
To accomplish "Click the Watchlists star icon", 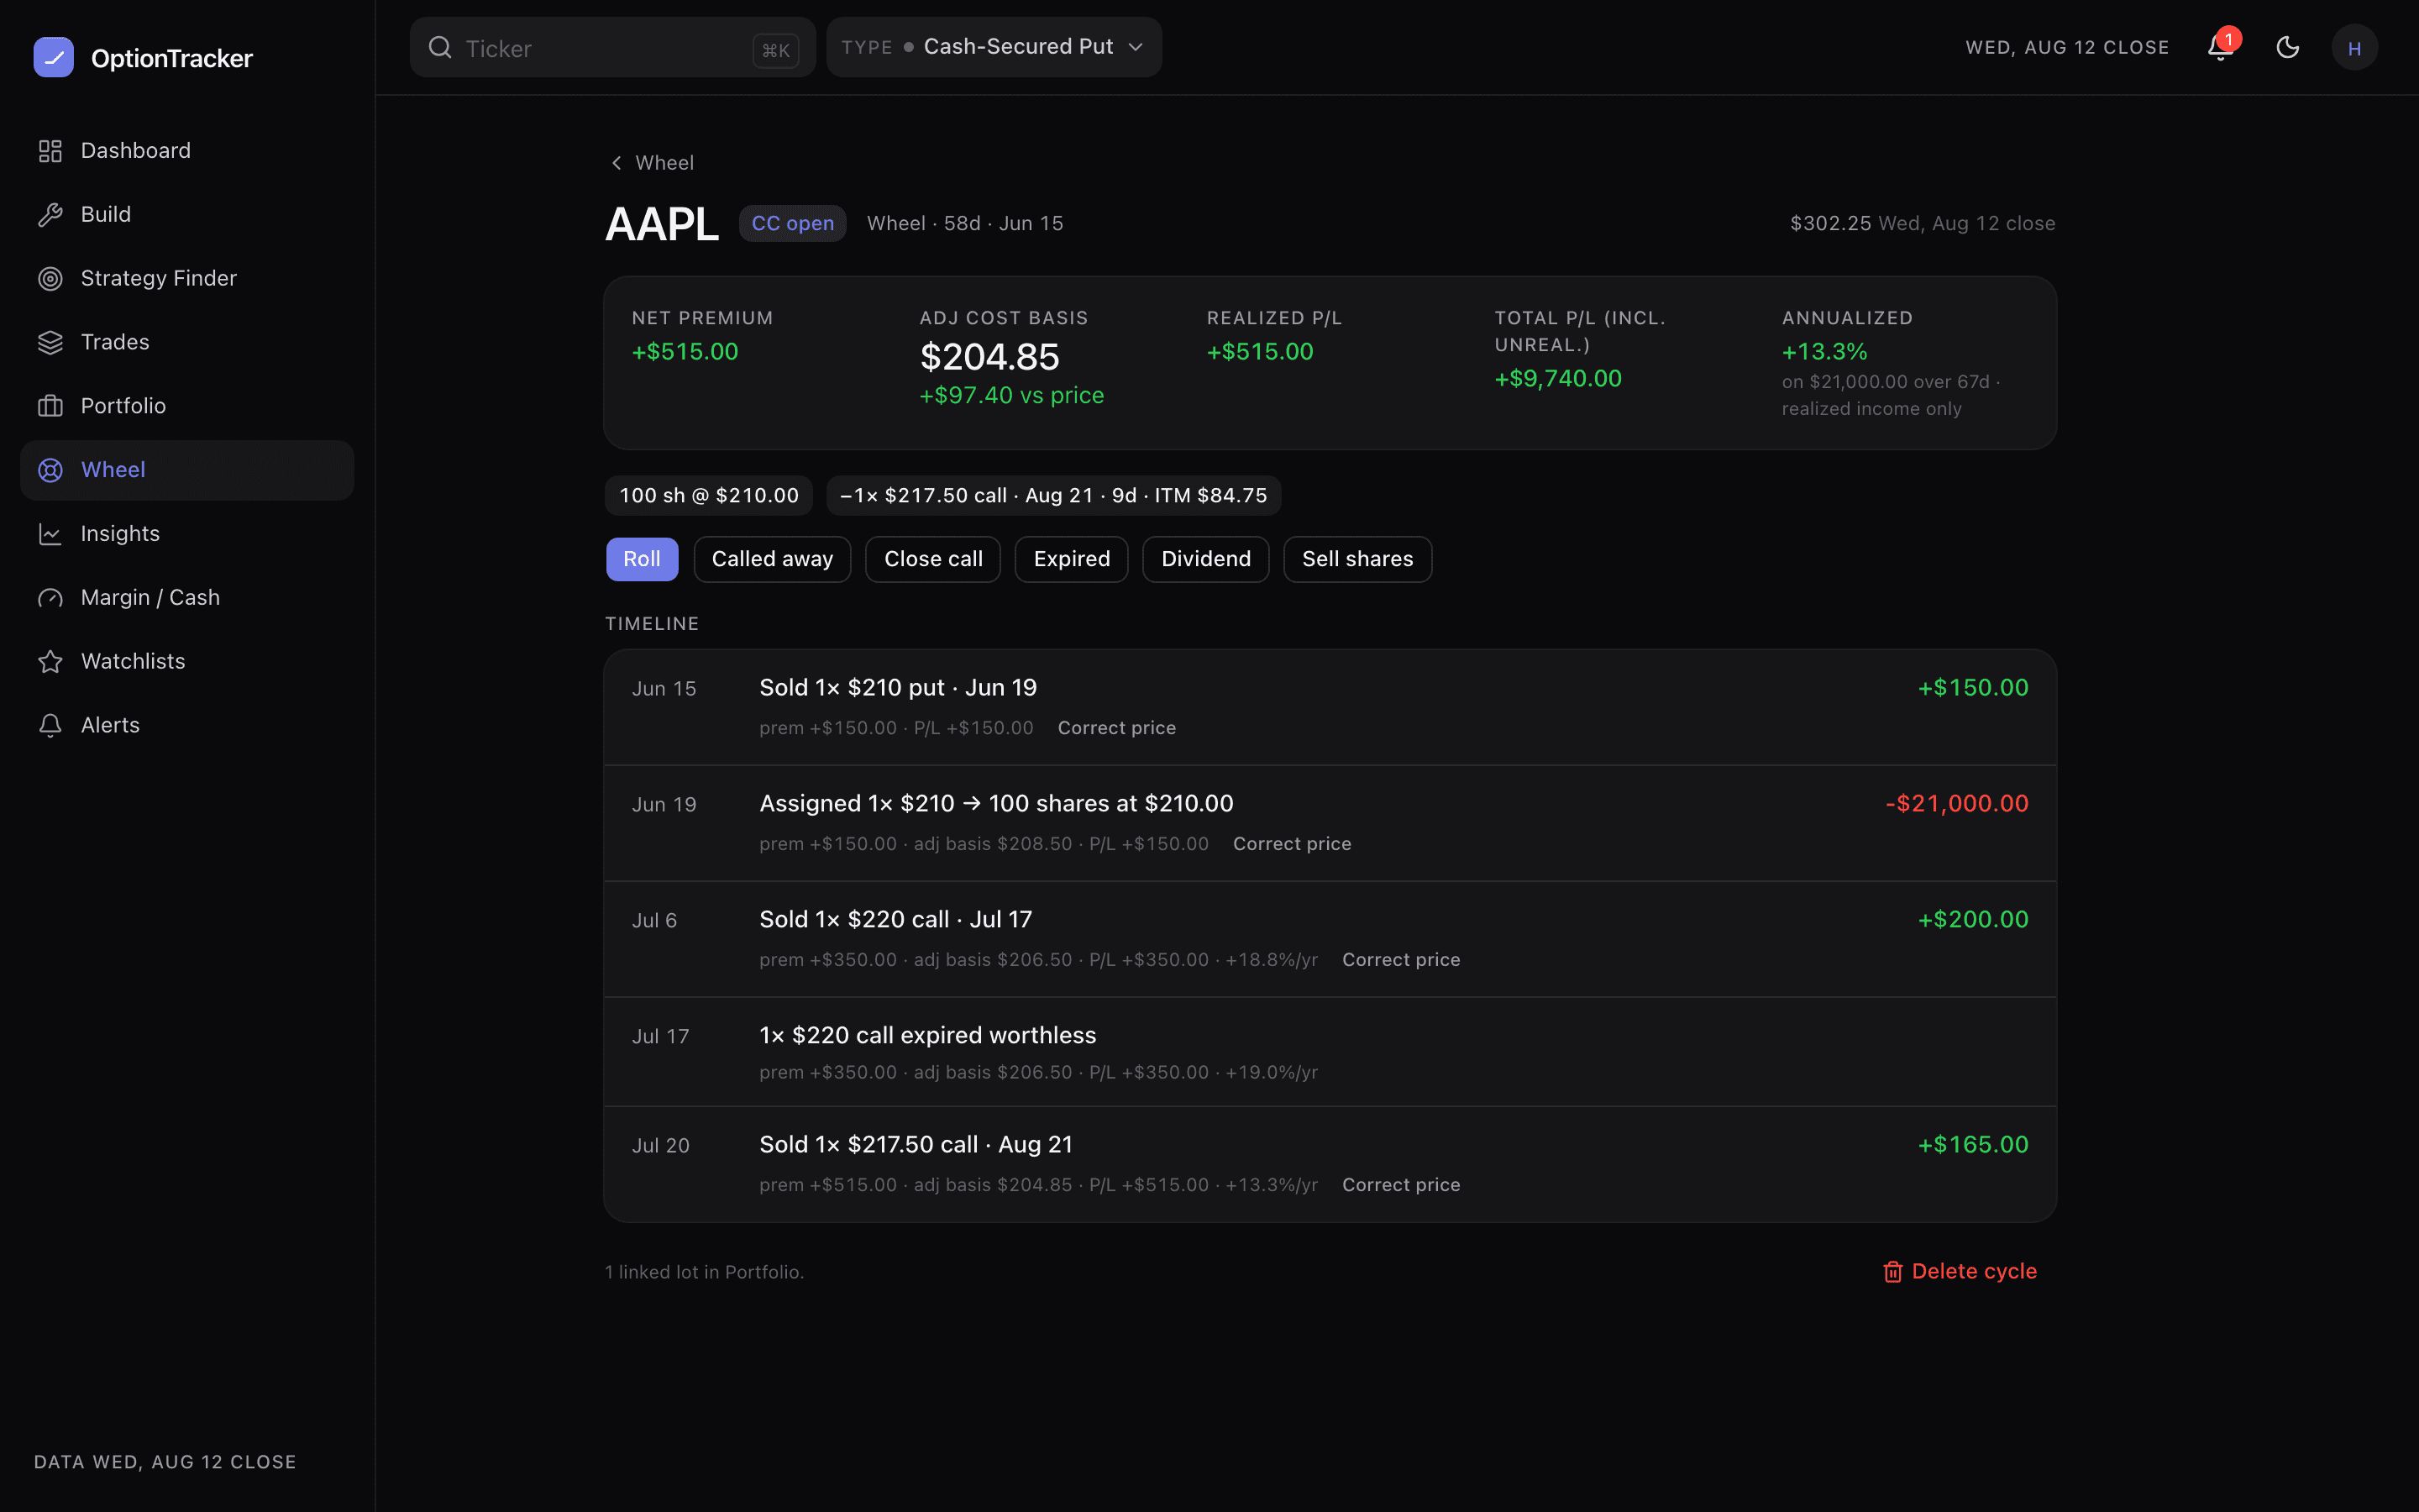I will (x=50, y=662).
